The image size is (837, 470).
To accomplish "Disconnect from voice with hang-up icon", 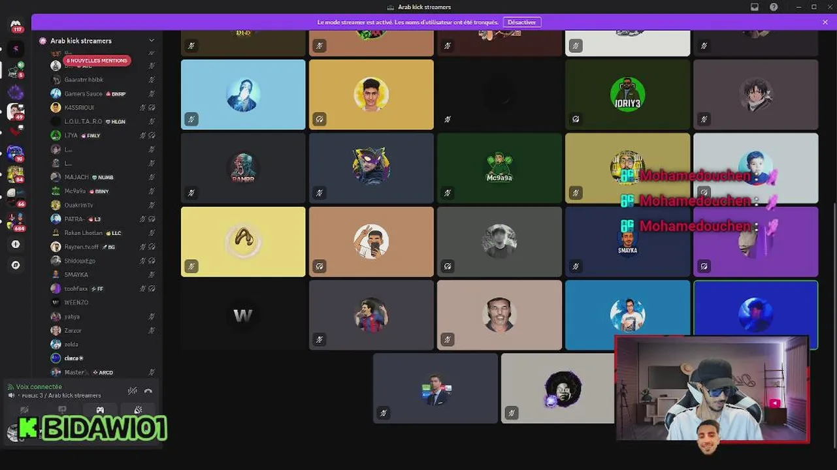I will 148,391.
